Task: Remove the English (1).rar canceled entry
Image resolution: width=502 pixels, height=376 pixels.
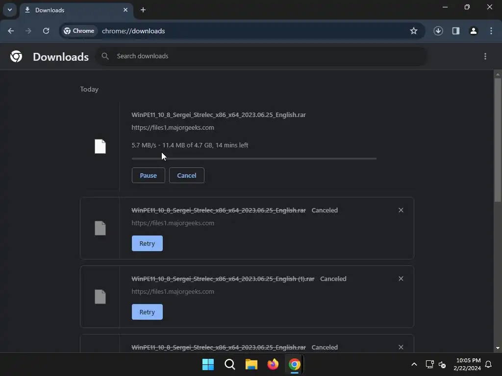Action: (401, 279)
